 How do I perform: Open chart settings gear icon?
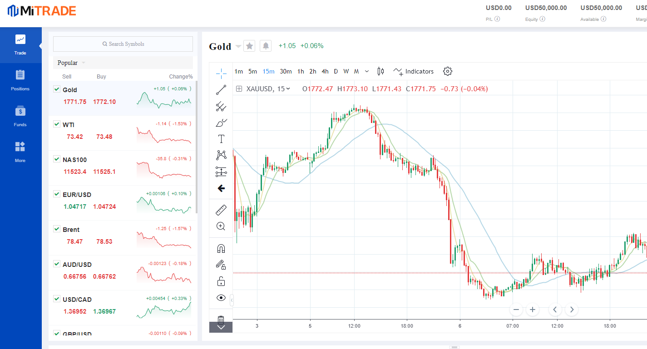(448, 71)
